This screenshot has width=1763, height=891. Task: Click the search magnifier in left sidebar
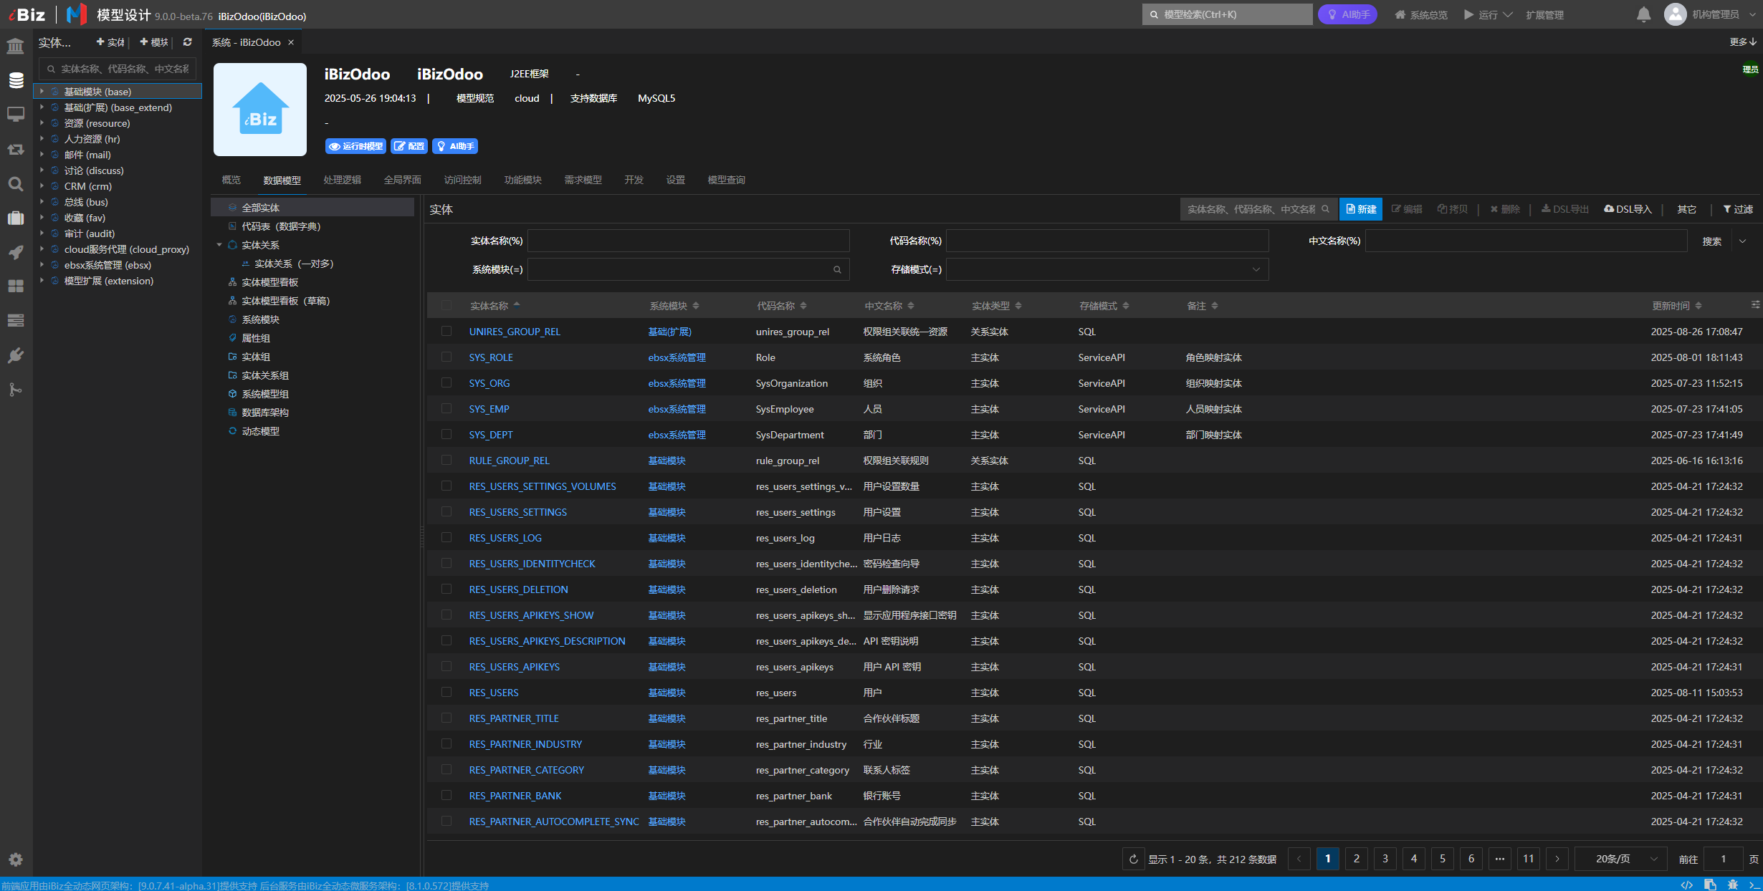(16, 184)
